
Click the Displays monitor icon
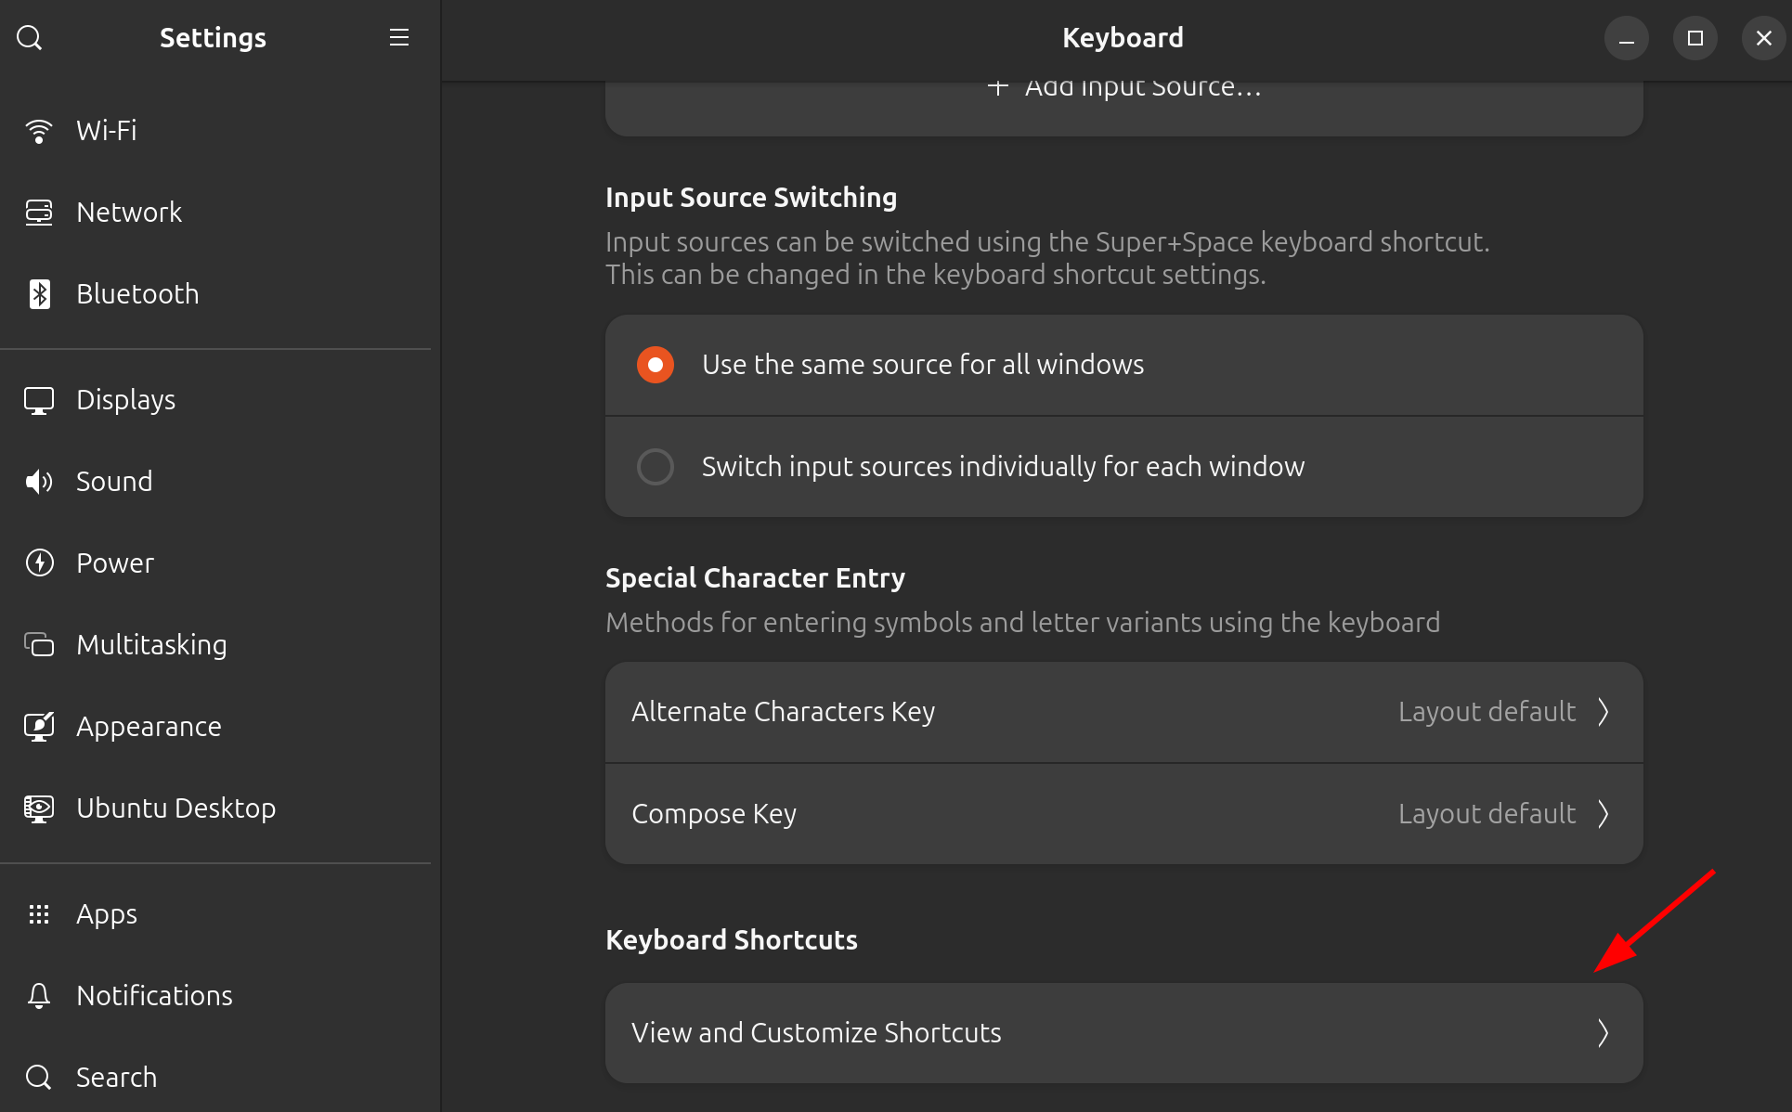39,400
